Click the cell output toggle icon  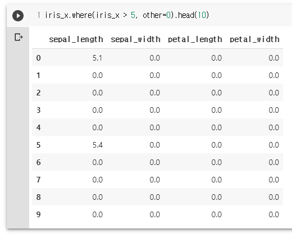coord(19,37)
